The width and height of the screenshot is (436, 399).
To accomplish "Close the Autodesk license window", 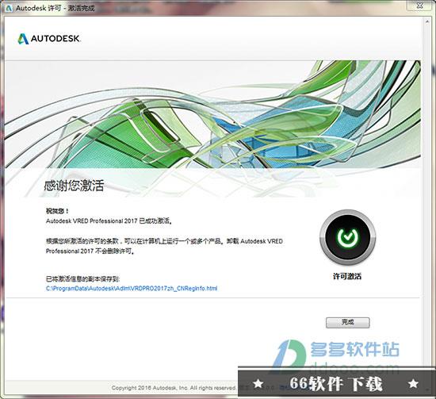I will coord(420,6).
